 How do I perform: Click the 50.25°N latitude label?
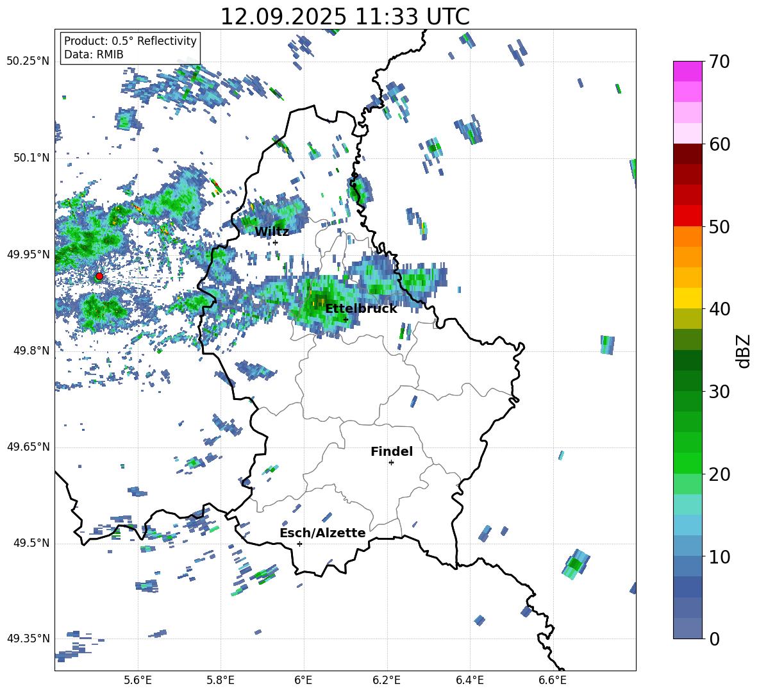28,62
